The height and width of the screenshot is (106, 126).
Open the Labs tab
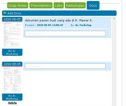pyautogui.click(x=59, y=5)
